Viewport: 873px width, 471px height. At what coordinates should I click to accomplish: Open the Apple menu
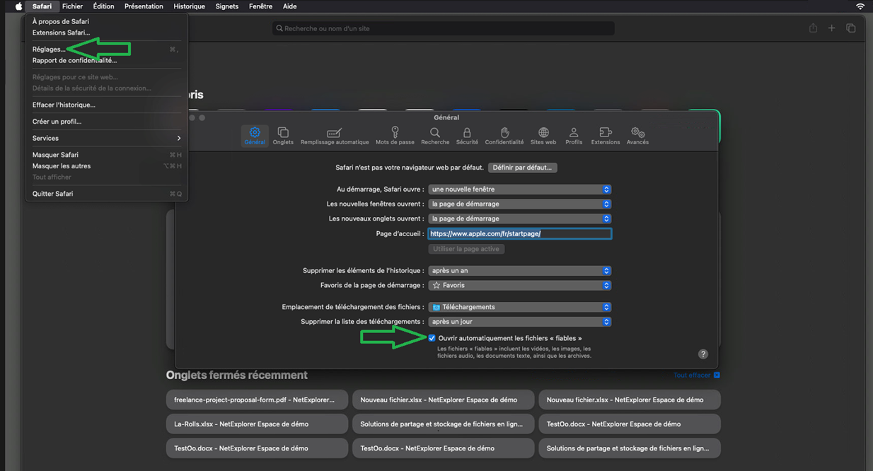[x=19, y=6]
